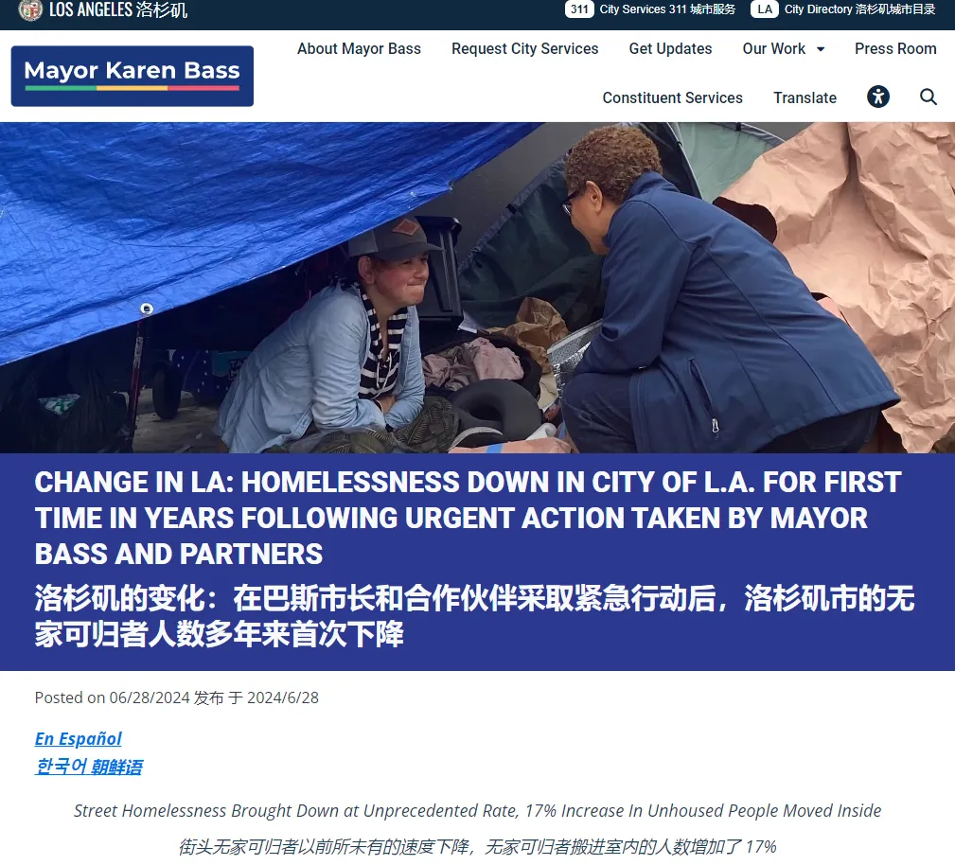Open the Korean language version link

pyautogui.click(x=89, y=767)
